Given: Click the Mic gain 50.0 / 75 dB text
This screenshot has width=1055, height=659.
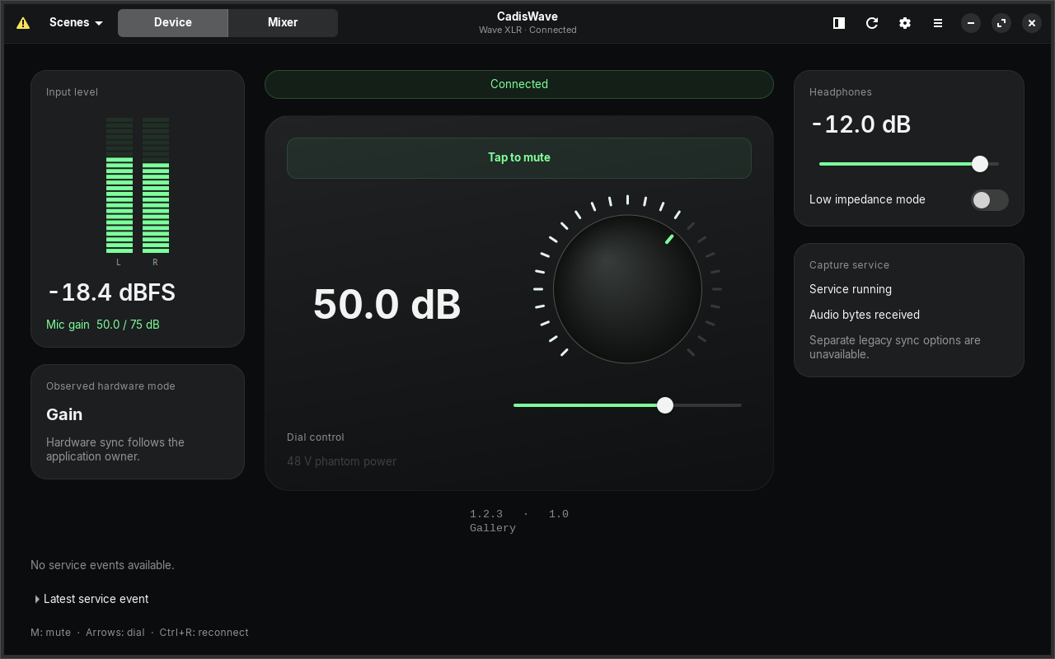Looking at the screenshot, I should click(103, 325).
